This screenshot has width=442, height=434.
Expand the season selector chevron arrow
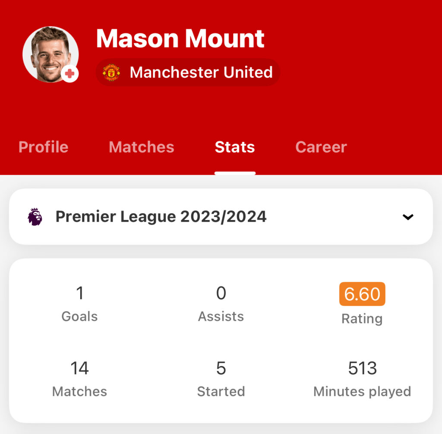pos(407,217)
